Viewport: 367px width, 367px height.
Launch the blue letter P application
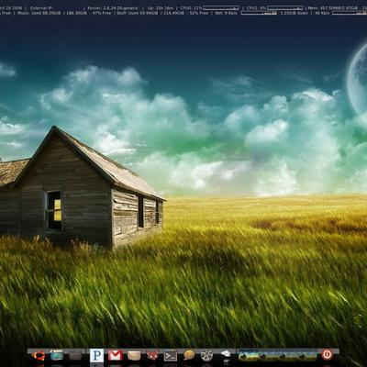96,355
